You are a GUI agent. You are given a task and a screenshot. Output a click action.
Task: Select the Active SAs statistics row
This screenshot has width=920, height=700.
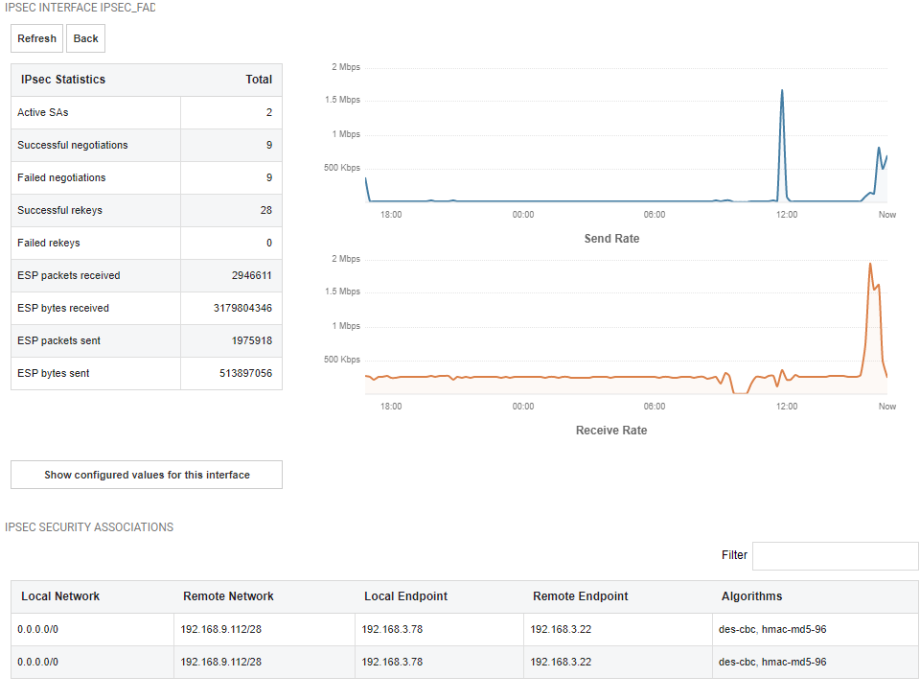(x=147, y=113)
